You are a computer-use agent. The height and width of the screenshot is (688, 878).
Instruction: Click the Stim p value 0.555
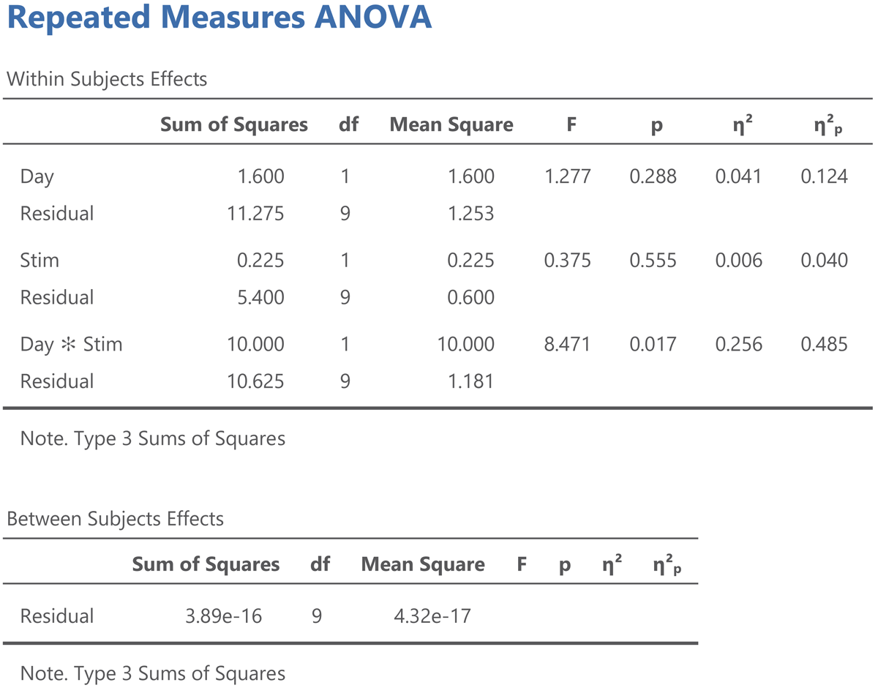(653, 260)
